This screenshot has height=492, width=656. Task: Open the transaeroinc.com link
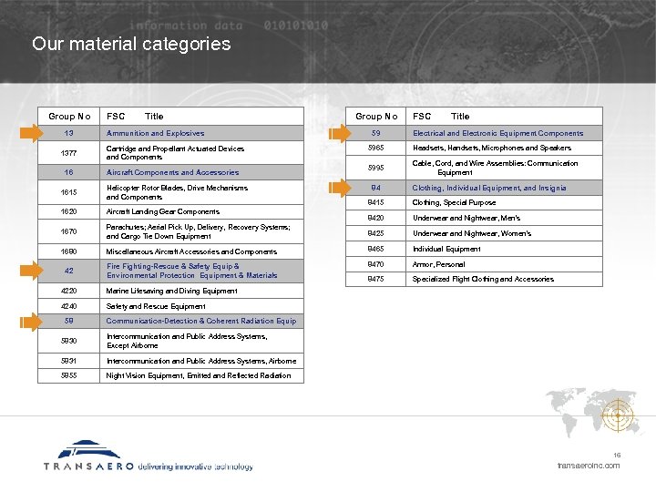[x=589, y=466]
